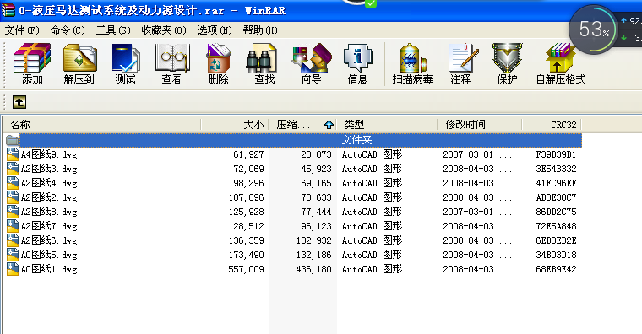The width and height of the screenshot is (642, 334).
Task: Click the 53% floating monitor widget
Action: click(593, 29)
